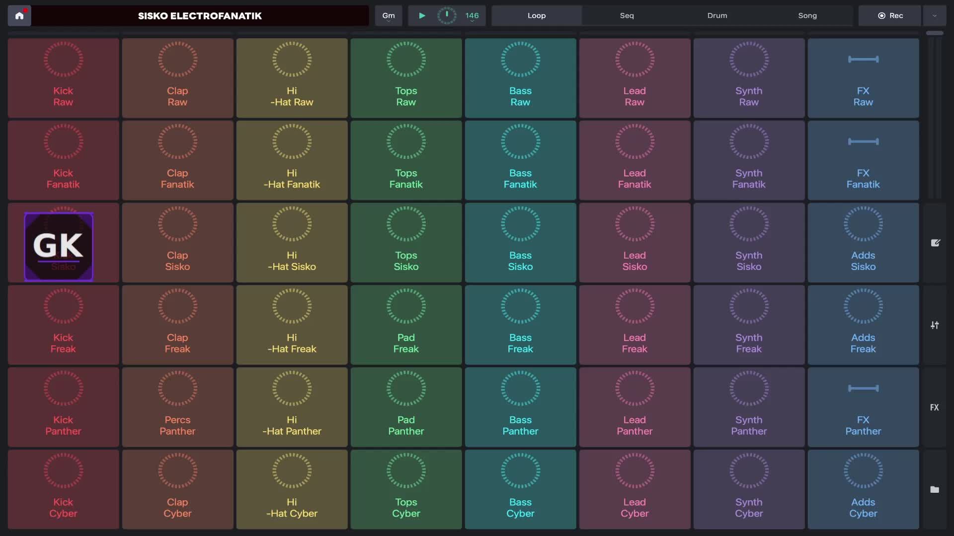Trigger the Kick Raw loop pad
Viewport: 954px width, 536px height.
pyautogui.click(x=64, y=78)
